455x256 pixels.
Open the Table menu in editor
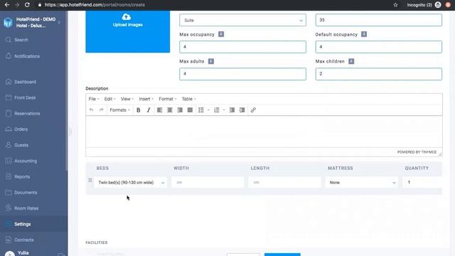click(188, 99)
